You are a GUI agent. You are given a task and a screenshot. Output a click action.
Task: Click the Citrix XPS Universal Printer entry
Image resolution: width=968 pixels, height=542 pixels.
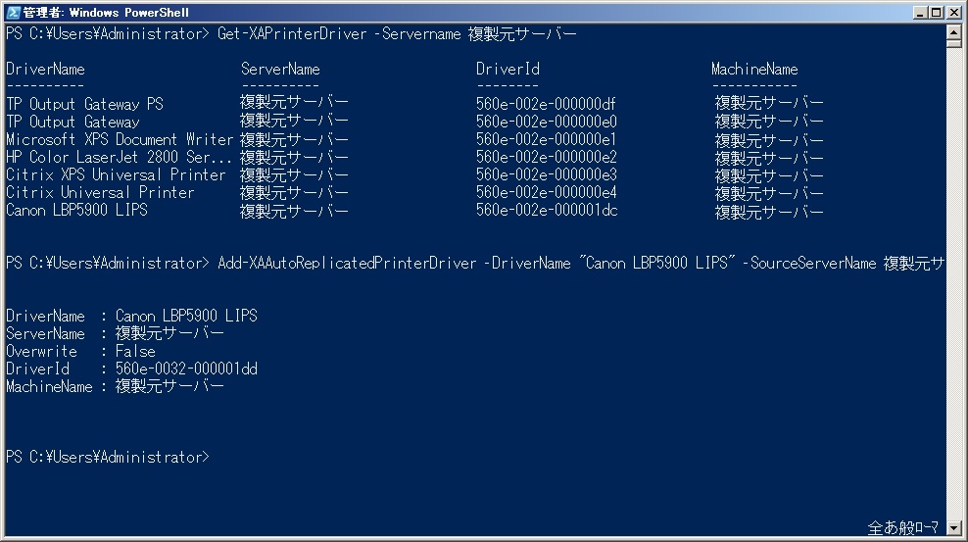(116, 175)
